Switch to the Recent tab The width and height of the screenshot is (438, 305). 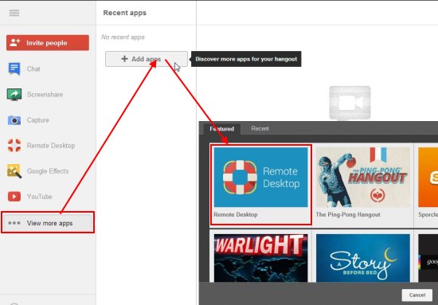260,128
